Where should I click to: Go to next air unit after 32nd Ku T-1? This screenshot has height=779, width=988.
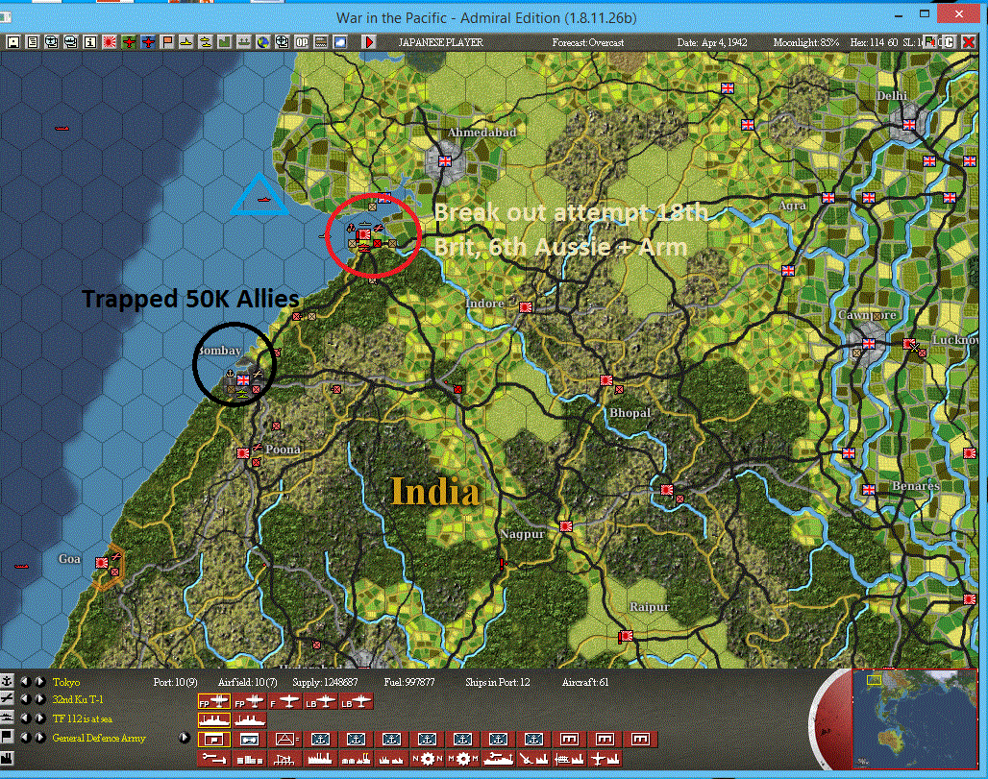click(x=40, y=699)
